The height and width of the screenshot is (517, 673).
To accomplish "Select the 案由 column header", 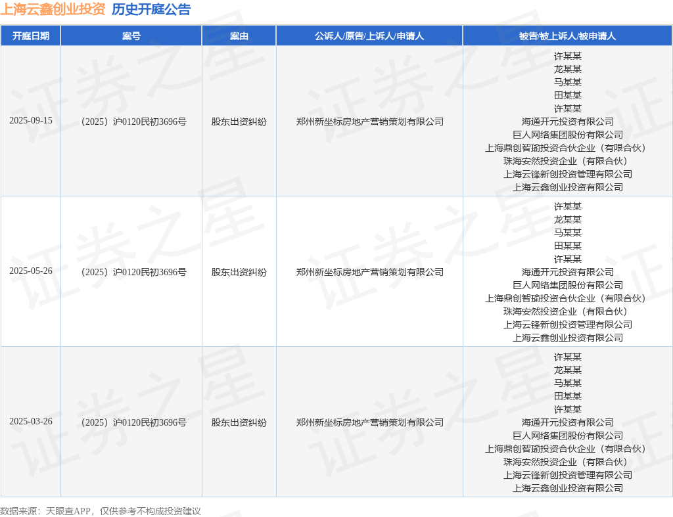I will click(x=239, y=36).
